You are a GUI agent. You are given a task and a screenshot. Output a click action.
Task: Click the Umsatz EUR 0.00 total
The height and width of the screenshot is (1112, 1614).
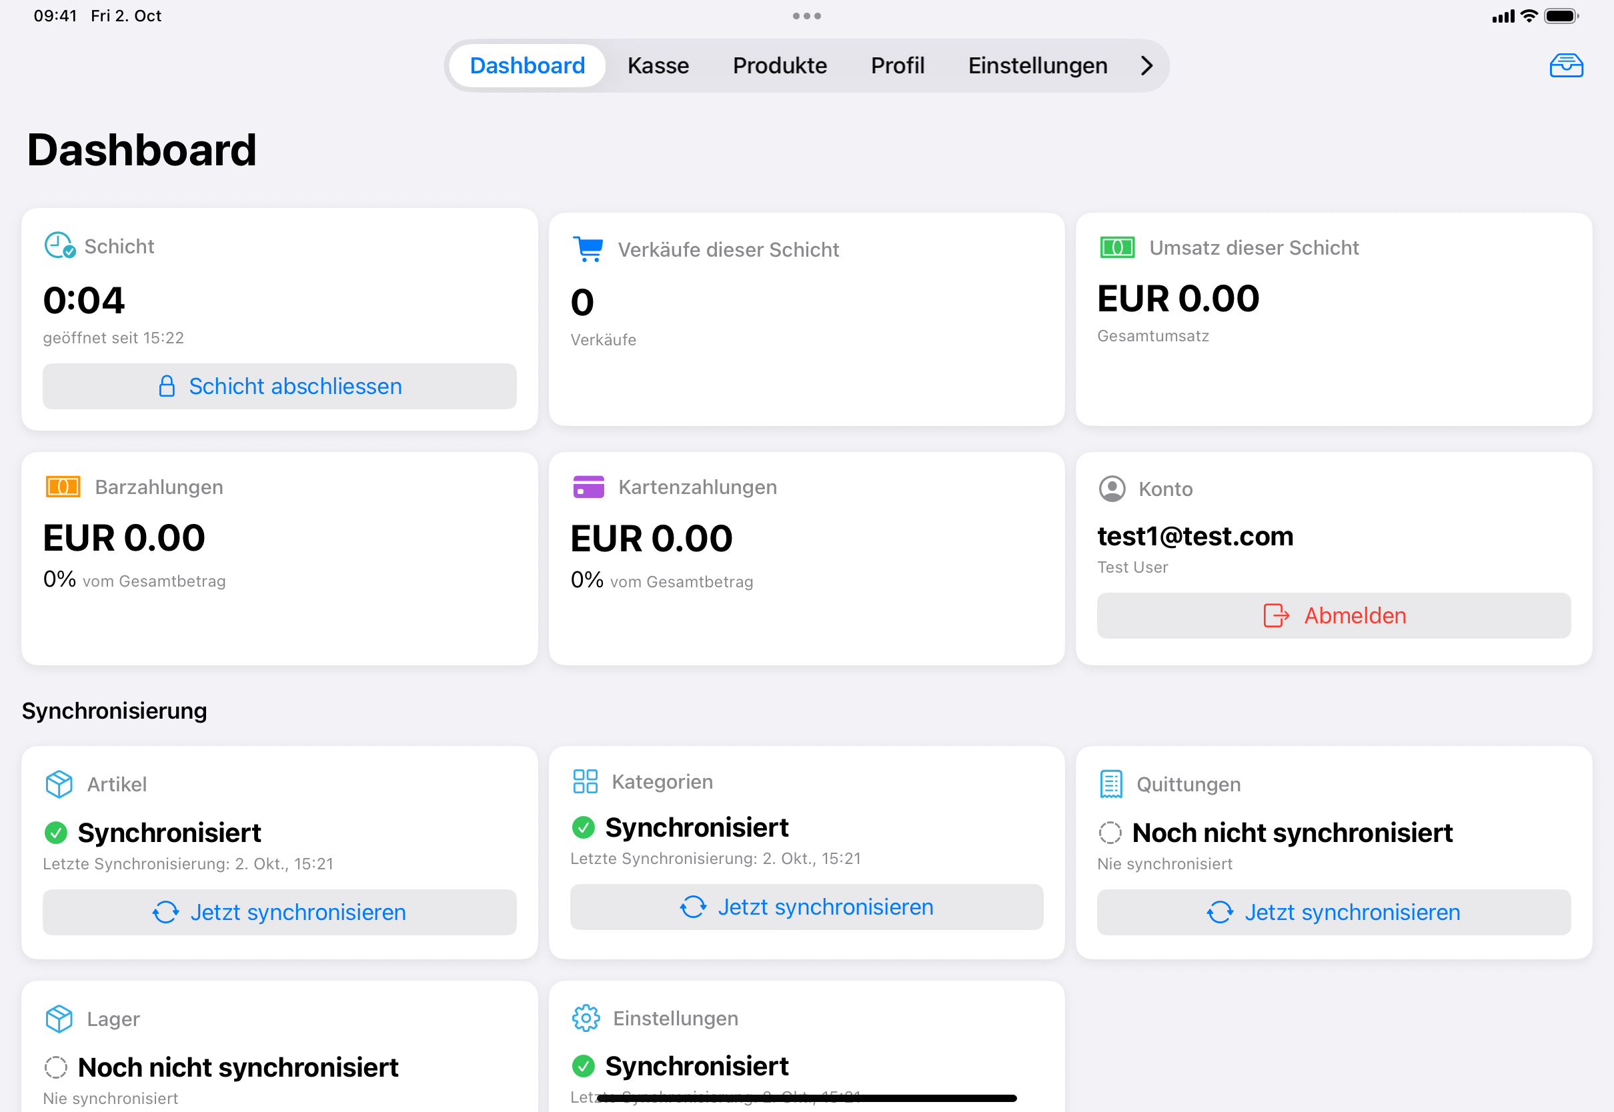(x=1178, y=298)
